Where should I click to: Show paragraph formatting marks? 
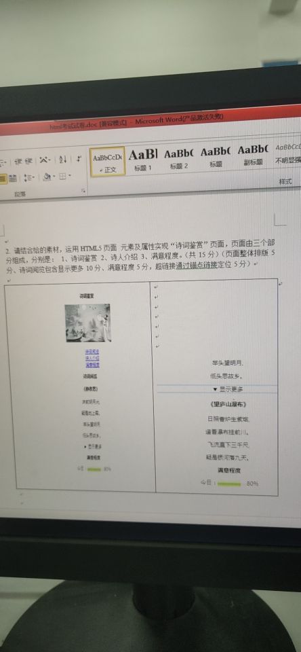pyautogui.click(x=79, y=158)
